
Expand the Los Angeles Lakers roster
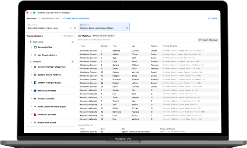[31, 55]
